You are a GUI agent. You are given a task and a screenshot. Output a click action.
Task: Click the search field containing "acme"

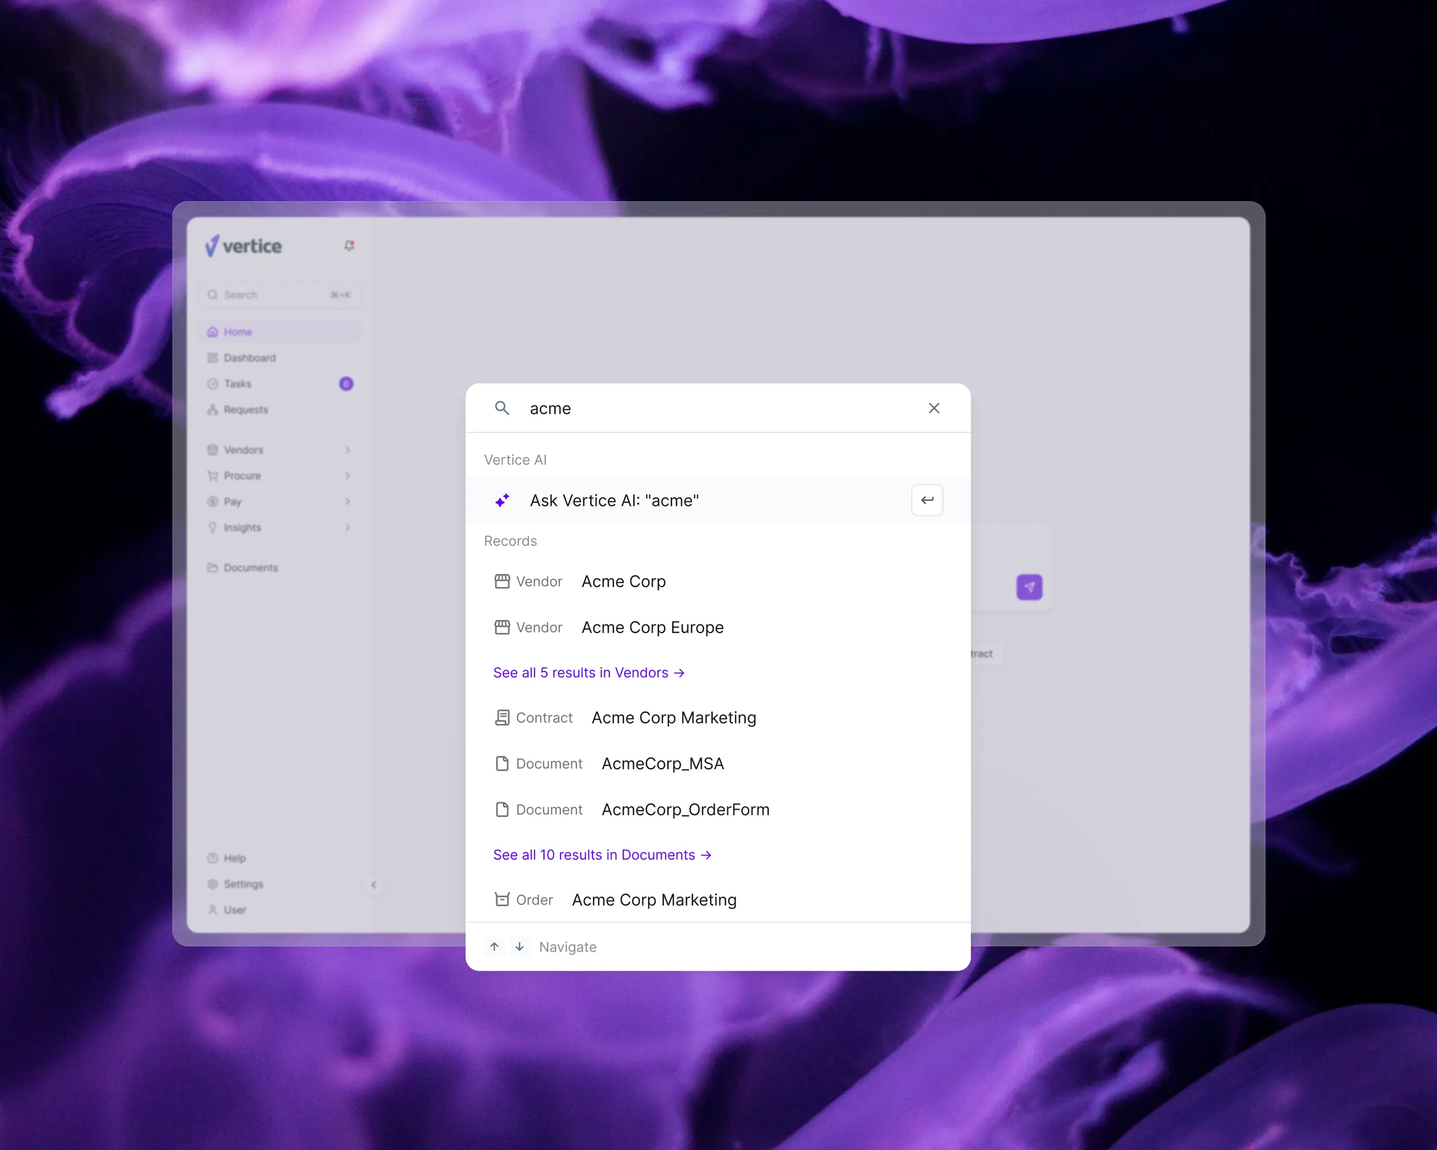pyautogui.click(x=718, y=408)
